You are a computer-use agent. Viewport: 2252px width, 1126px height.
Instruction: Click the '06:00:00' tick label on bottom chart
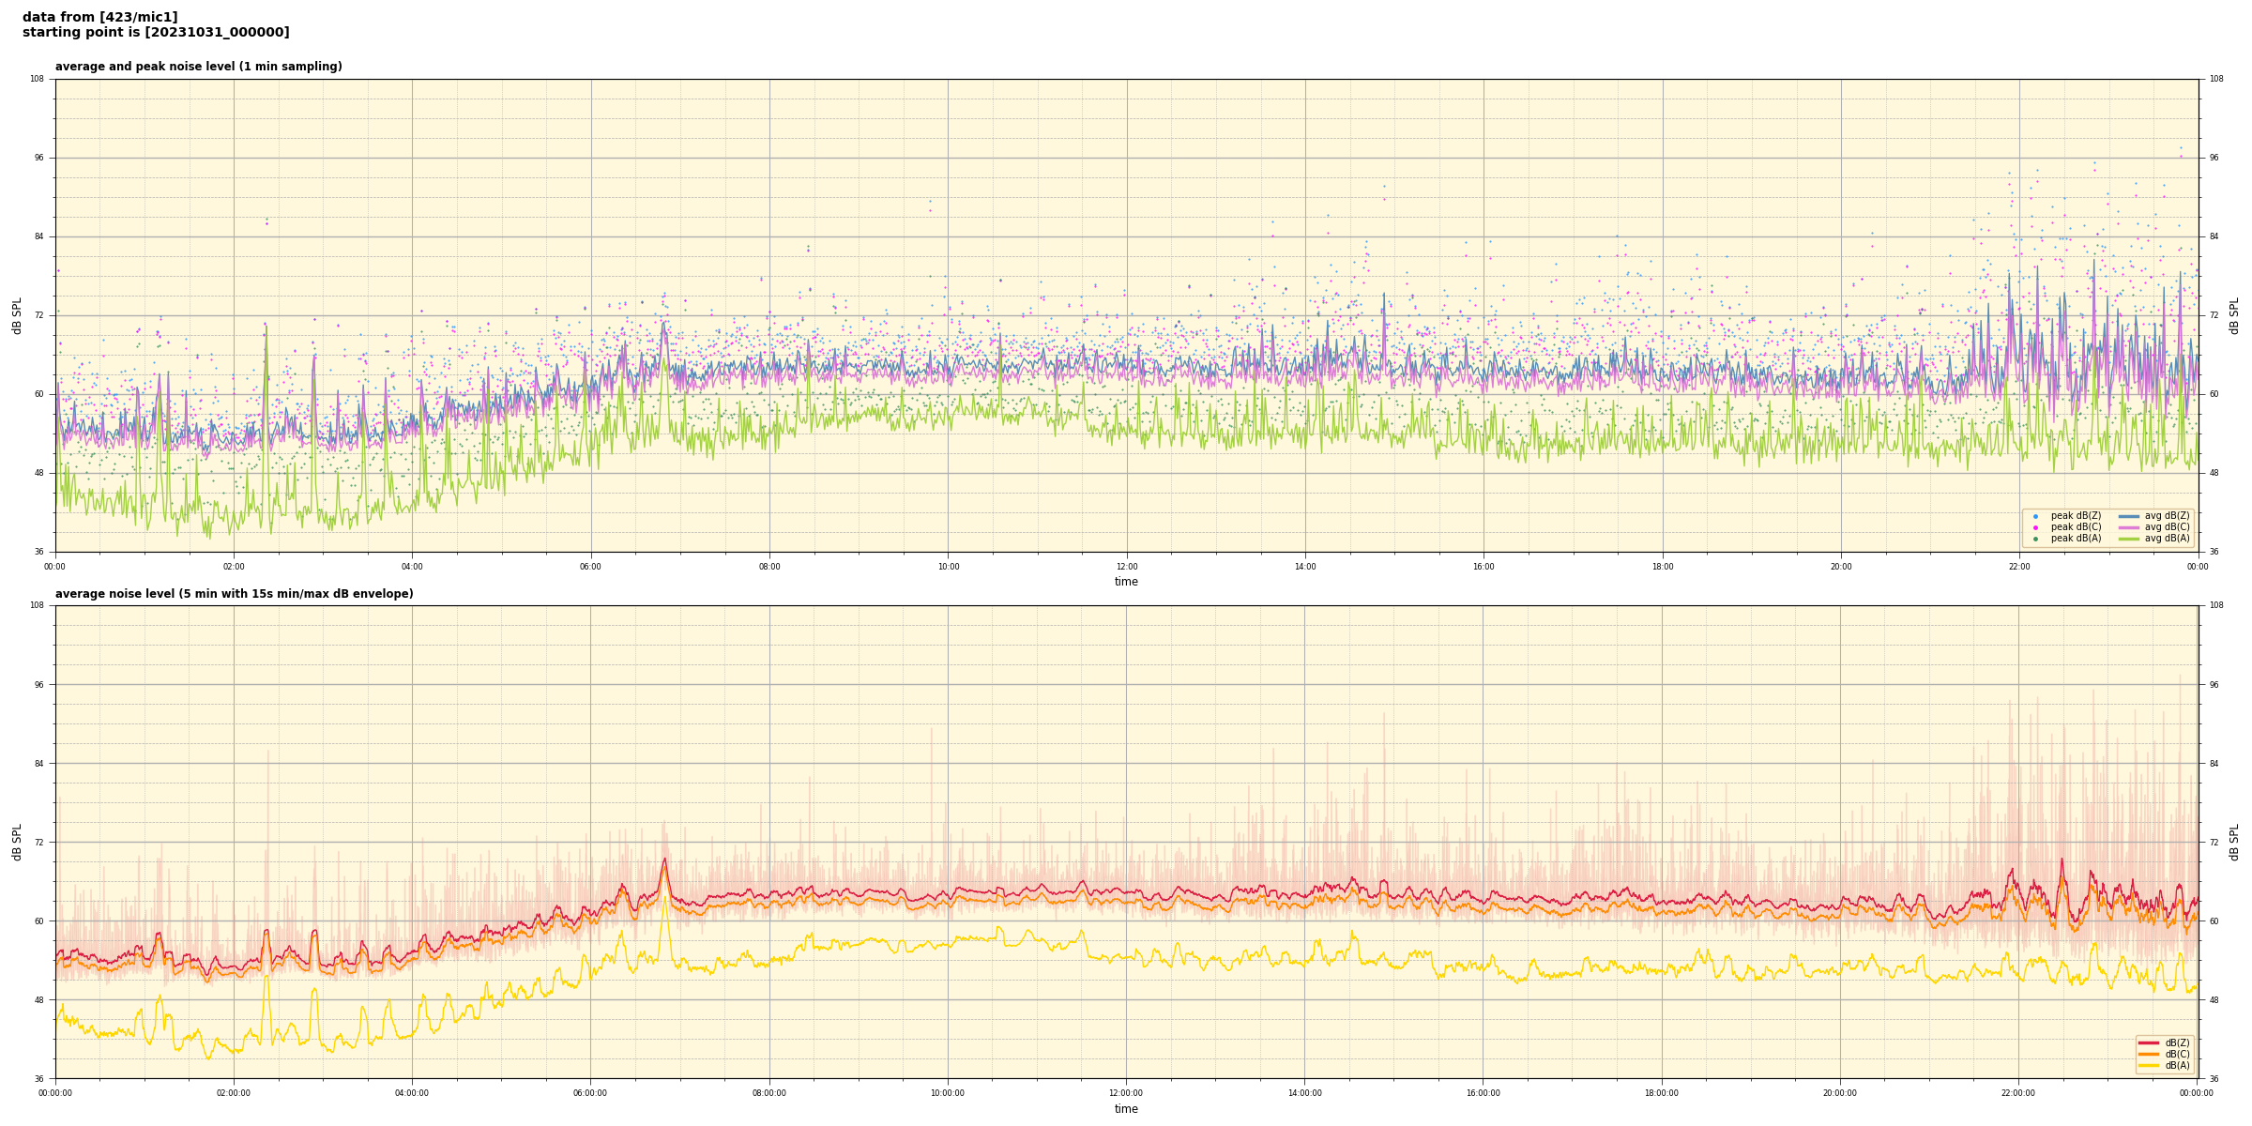[590, 1093]
